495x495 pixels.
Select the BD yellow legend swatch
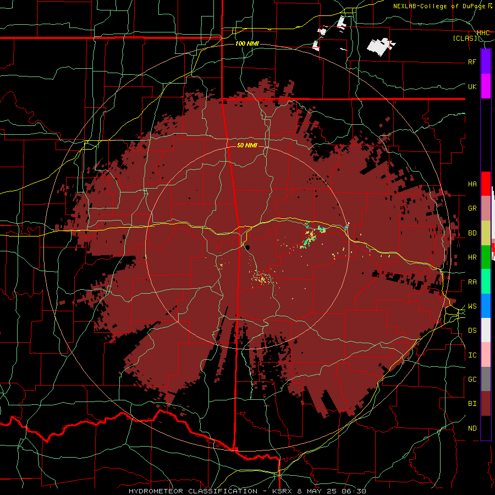click(486, 233)
